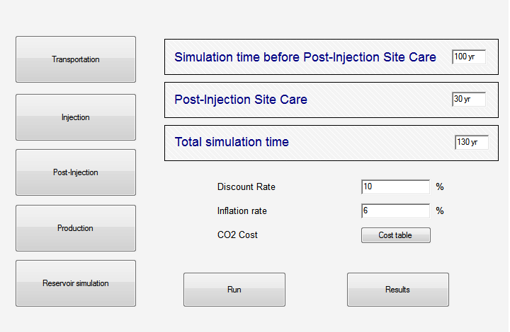Click the 100 yr simulation time field

click(x=469, y=57)
